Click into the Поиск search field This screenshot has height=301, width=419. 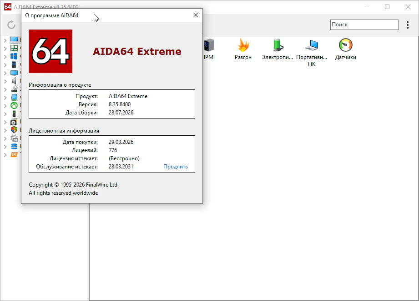tap(364, 25)
